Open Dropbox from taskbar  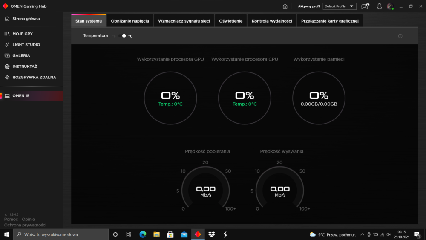tap(212, 234)
